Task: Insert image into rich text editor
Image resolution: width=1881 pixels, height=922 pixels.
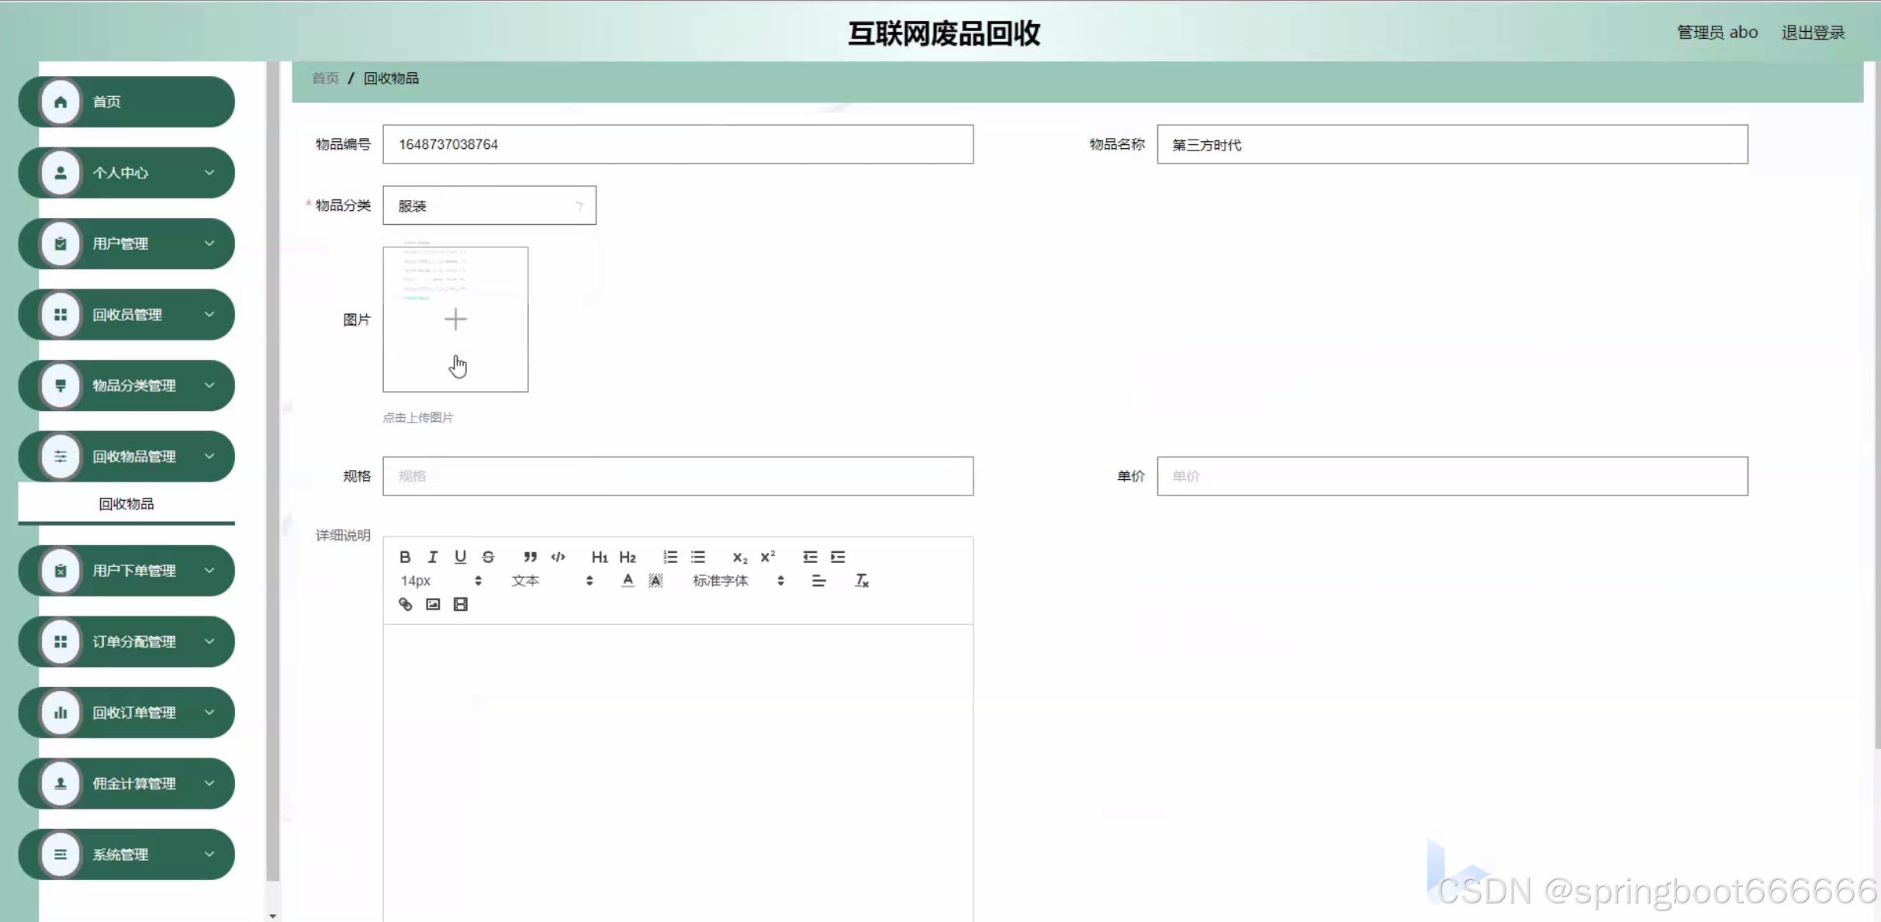Action: click(433, 604)
